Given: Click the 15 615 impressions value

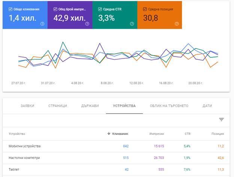Looking at the screenshot, I should click(159, 146).
